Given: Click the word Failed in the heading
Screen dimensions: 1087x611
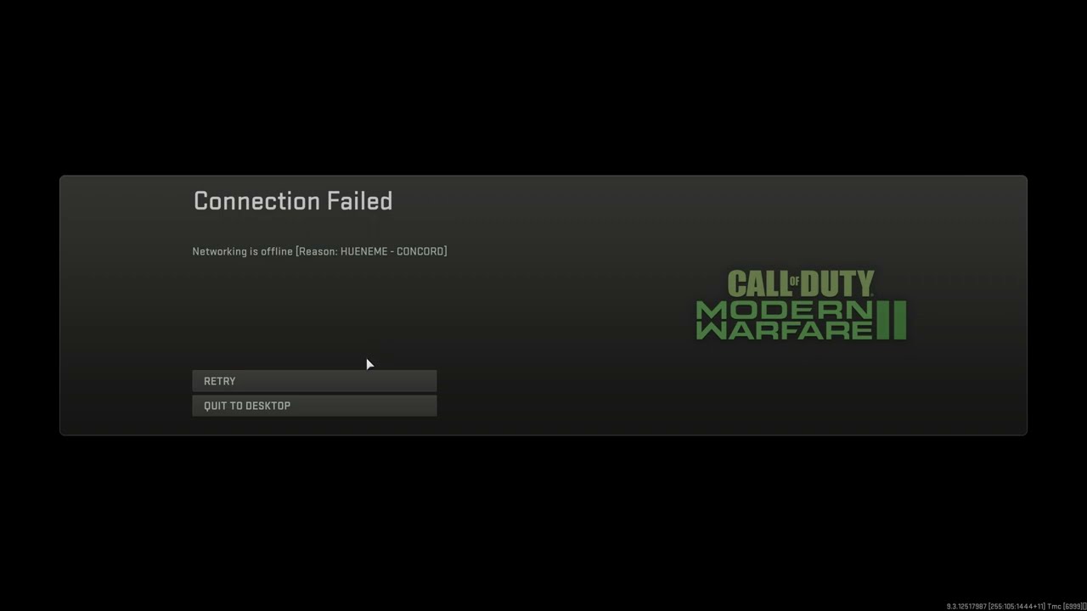Looking at the screenshot, I should coord(359,201).
